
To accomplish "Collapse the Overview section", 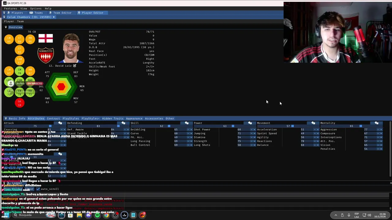I will click(6, 27).
